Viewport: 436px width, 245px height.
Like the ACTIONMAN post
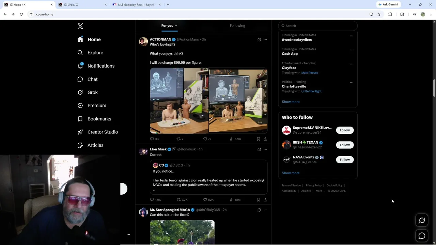[x=207, y=139]
